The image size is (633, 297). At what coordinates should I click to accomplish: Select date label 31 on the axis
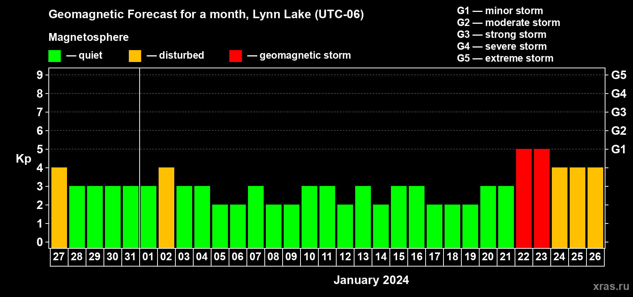pos(130,257)
